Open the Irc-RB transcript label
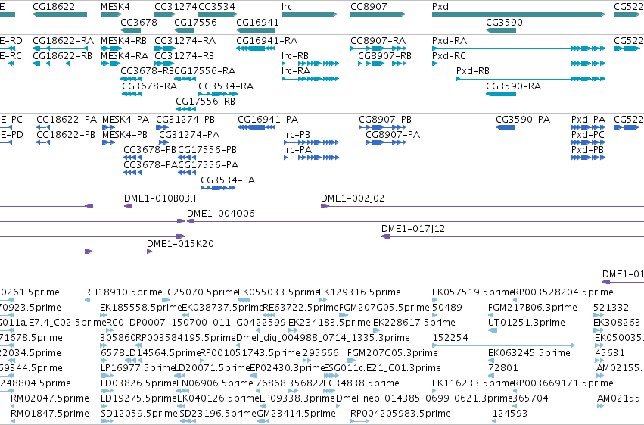The width and height of the screenshot is (644, 425). (x=295, y=56)
